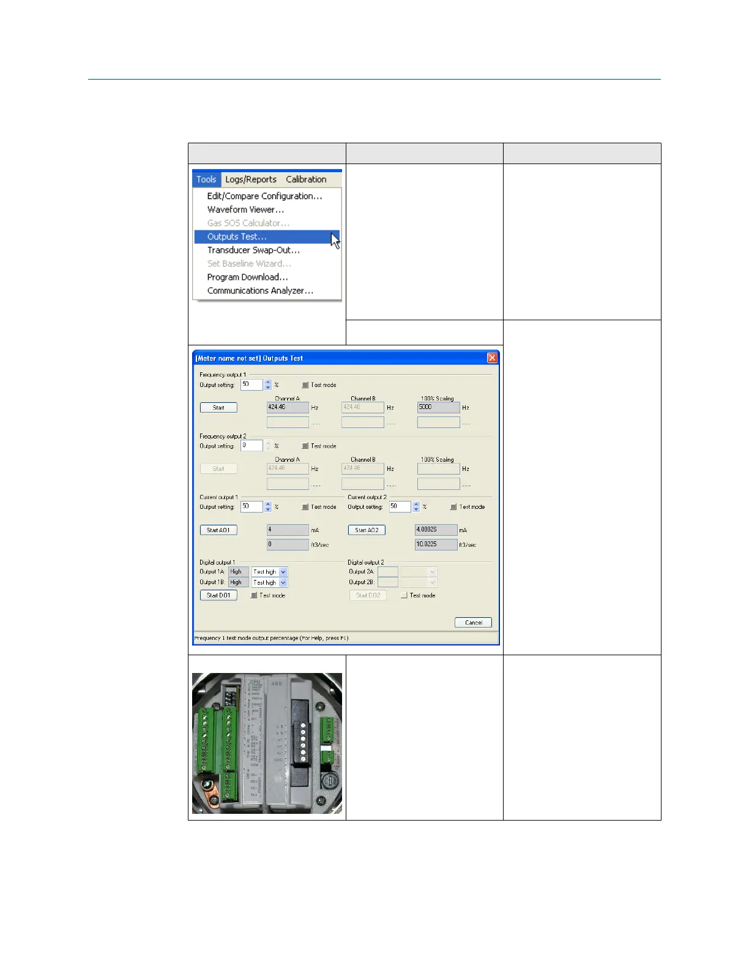
Task: Click Frequency output 2 Channel A Hz field
Action: [x=288, y=468]
